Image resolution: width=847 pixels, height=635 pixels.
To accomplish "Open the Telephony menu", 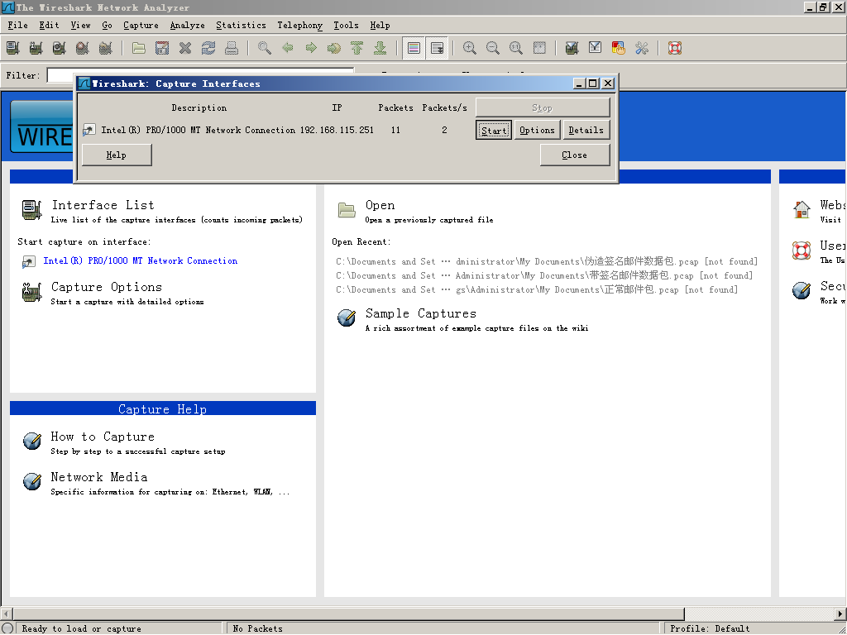I will pos(299,25).
